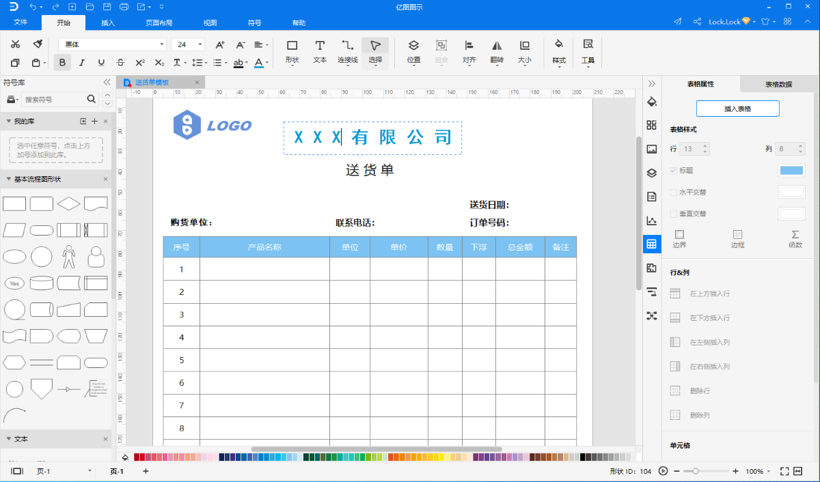Apply Subscript formatting
The width and height of the screenshot is (820, 482).
(159, 63)
